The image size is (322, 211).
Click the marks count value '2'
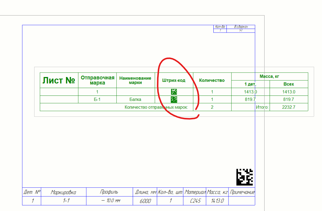point(212,107)
